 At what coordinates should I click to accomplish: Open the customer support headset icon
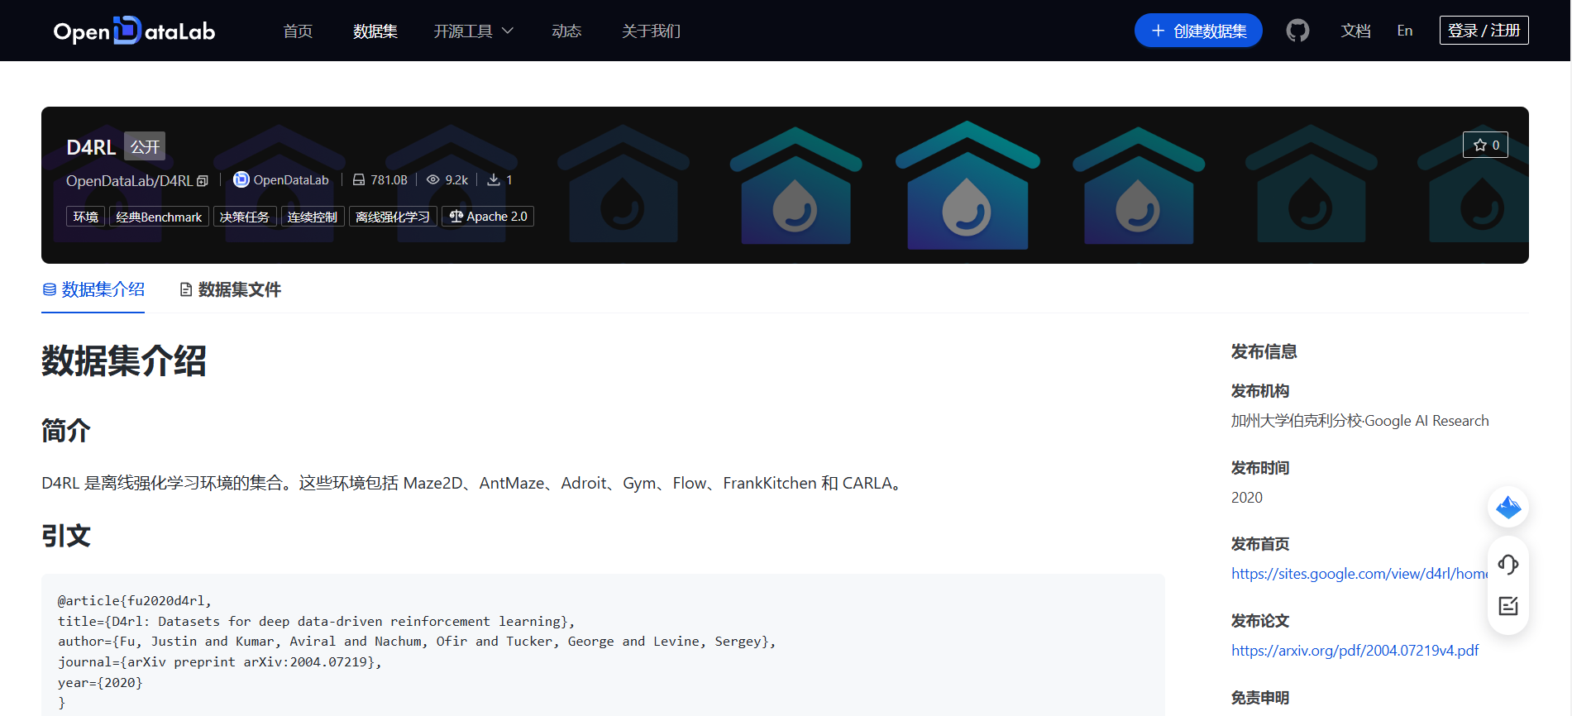pyautogui.click(x=1507, y=565)
